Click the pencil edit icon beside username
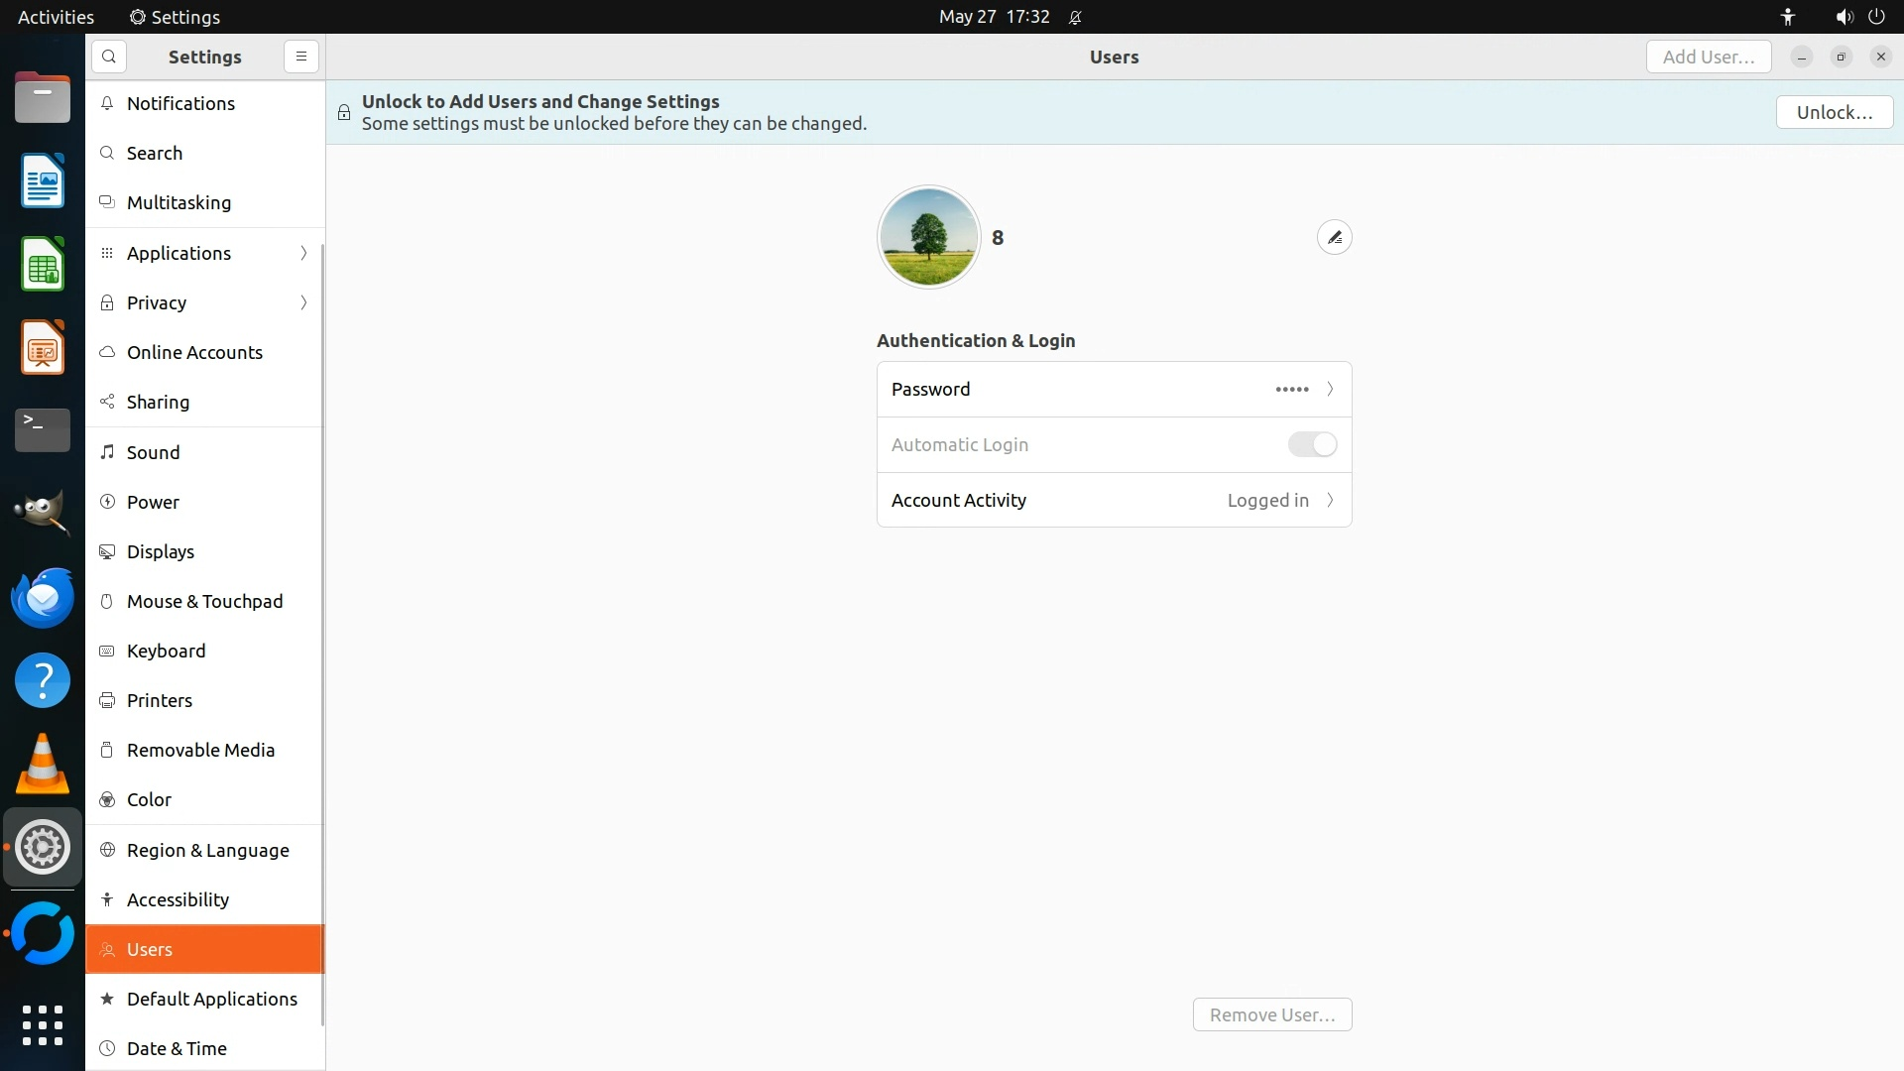Screen dimensions: 1904x1071 click(1334, 237)
